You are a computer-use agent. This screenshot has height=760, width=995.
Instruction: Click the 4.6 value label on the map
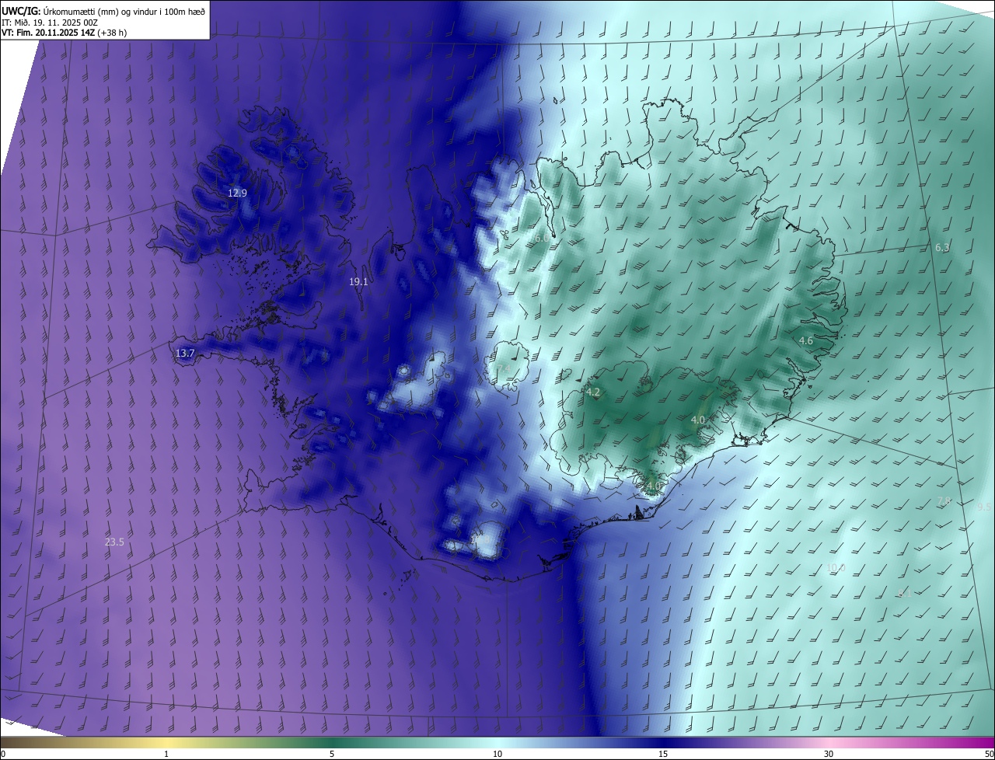point(806,340)
